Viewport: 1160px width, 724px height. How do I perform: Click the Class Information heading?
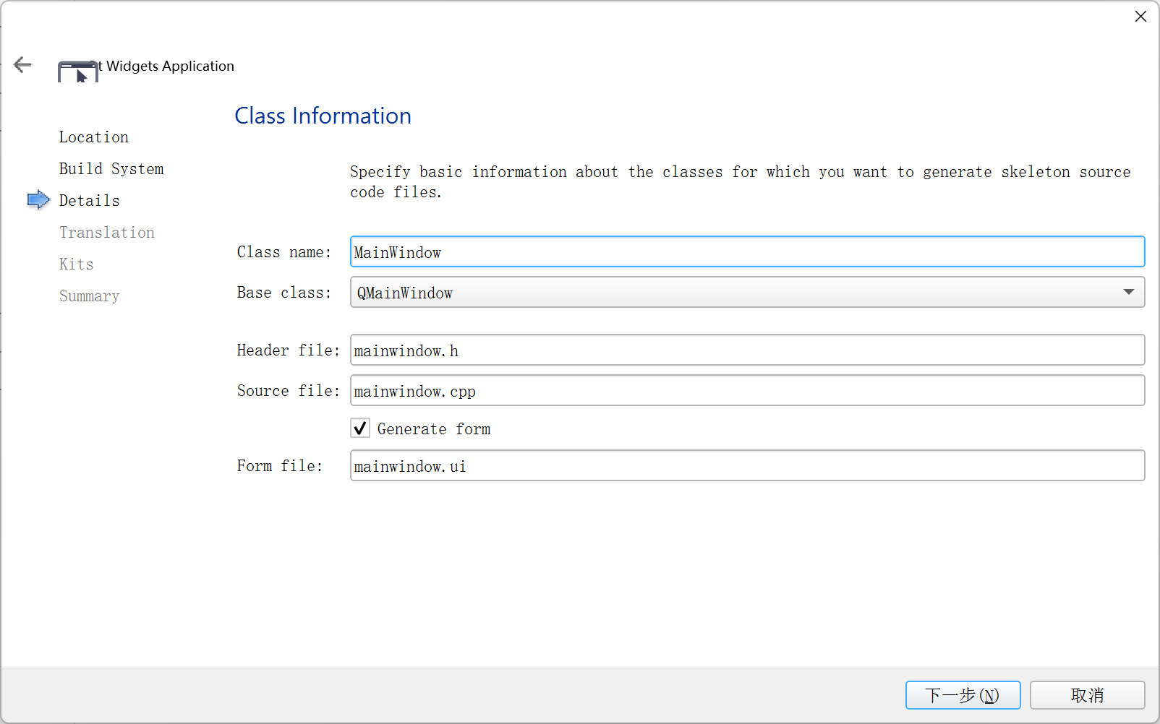click(323, 116)
